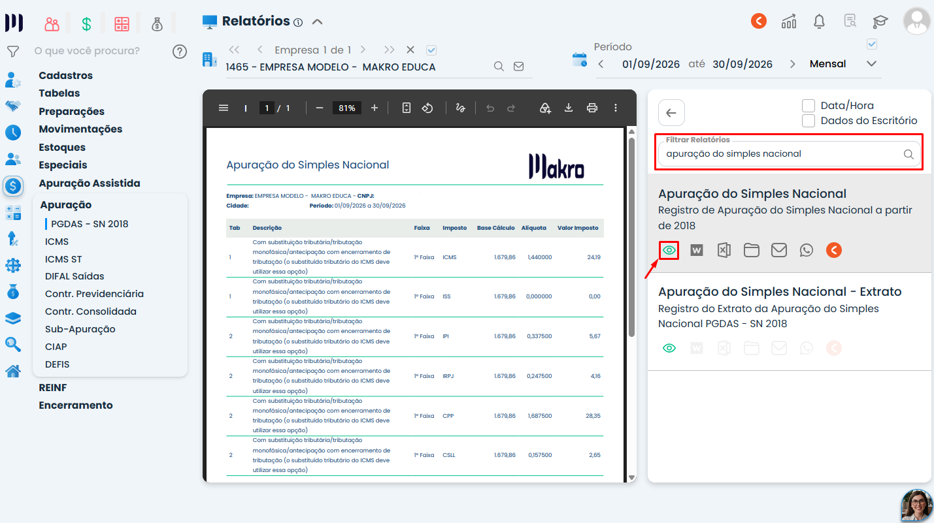The width and height of the screenshot is (934, 523).
Task: Click the help question mark icon
Action: pos(180,52)
